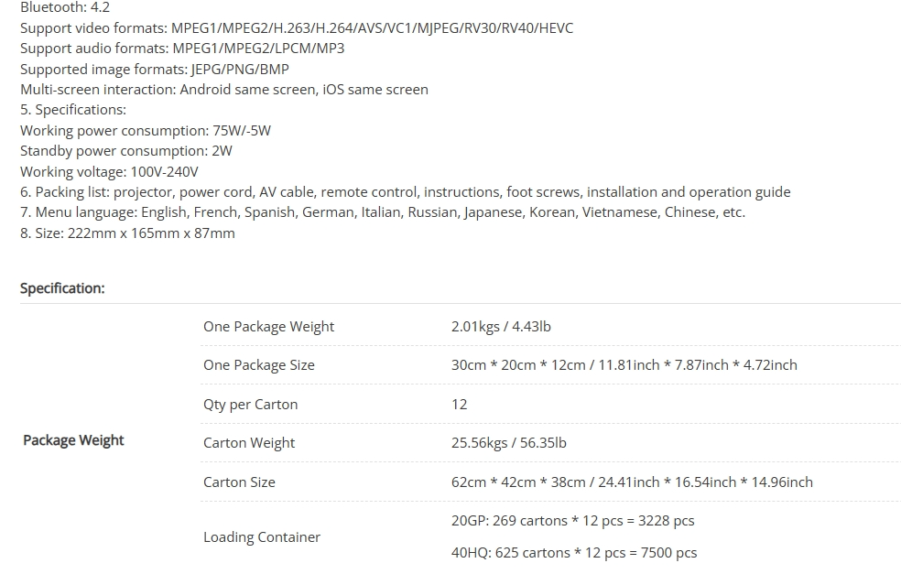Viewport: 901px width, 574px height.
Task: Click the Support video formats line
Action: tap(297, 28)
